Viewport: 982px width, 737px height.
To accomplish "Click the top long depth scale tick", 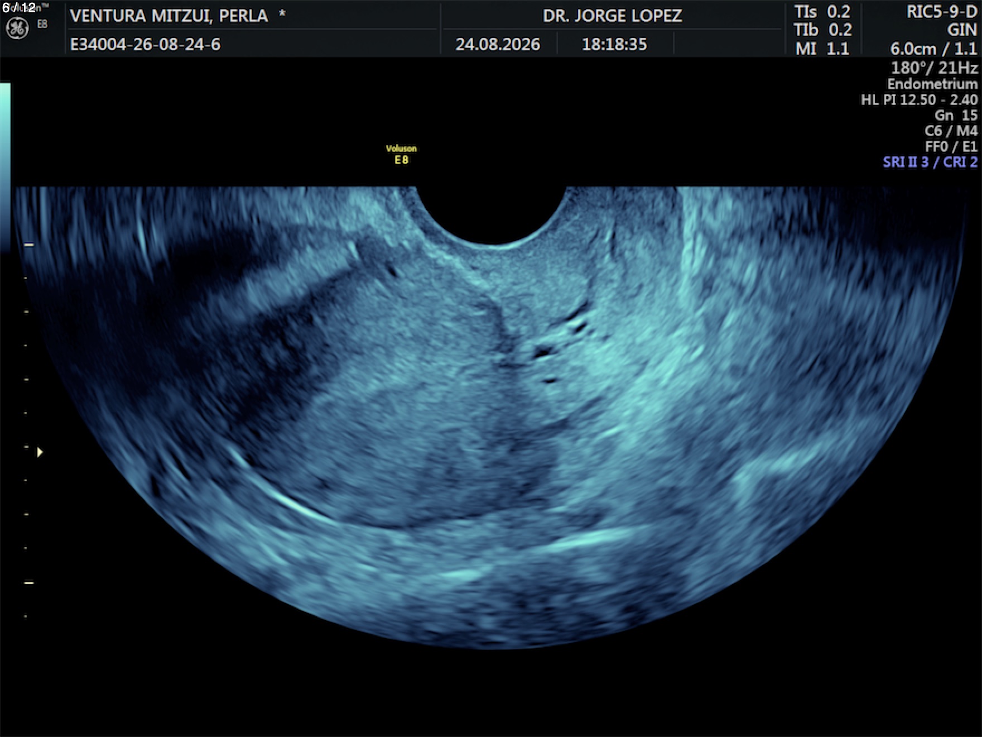I will 29,245.
